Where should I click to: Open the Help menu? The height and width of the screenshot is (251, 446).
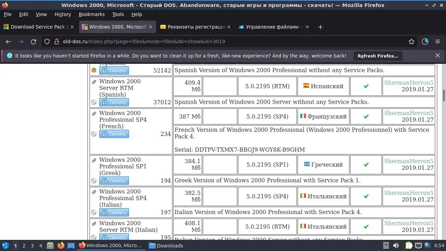tap(137, 14)
